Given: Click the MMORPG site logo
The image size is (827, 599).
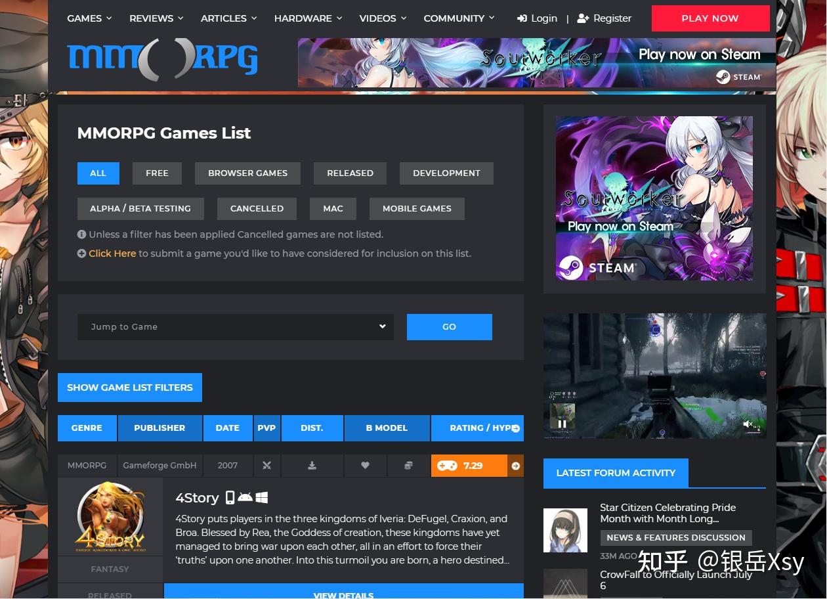Looking at the screenshot, I should pos(162,60).
